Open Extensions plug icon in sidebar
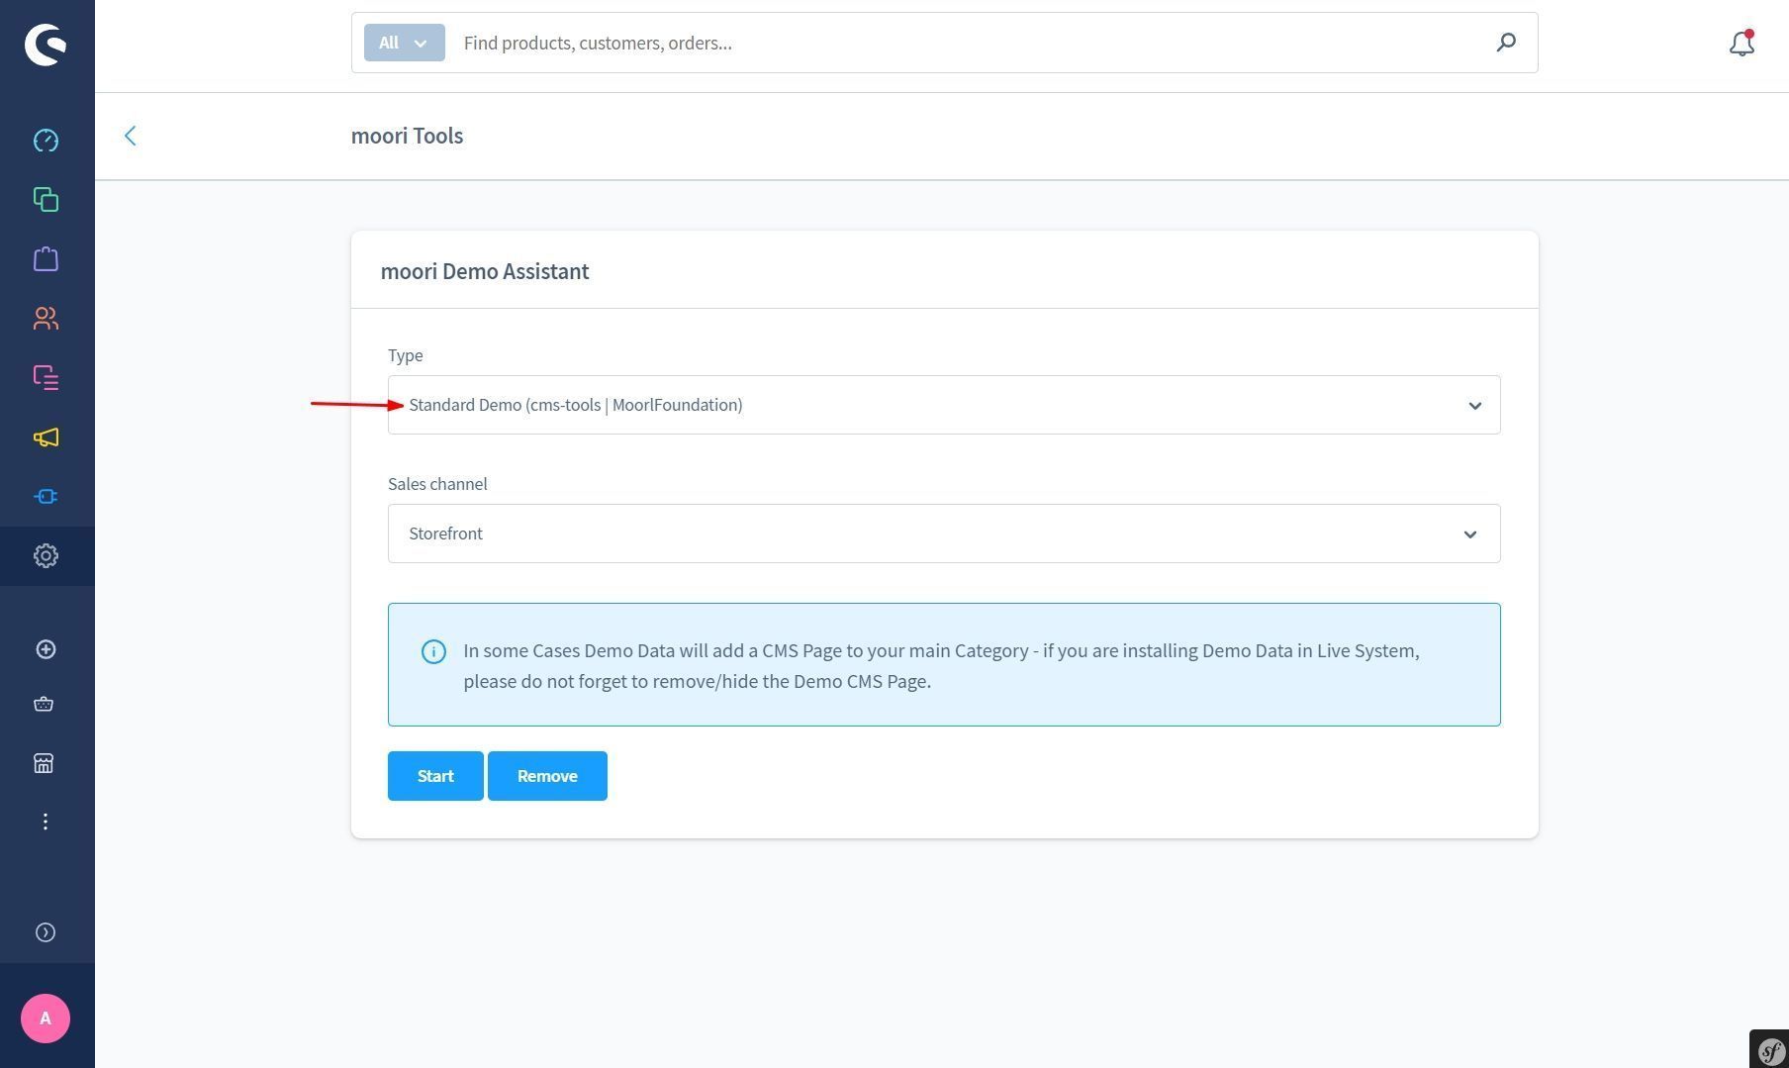Viewport: 1789px width, 1068px height. (46, 497)
